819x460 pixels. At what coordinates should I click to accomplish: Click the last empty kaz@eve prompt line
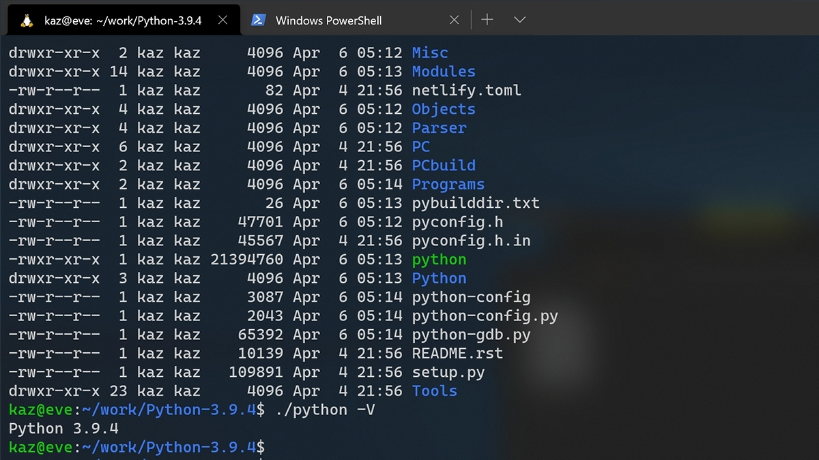(x=136, y=448)
